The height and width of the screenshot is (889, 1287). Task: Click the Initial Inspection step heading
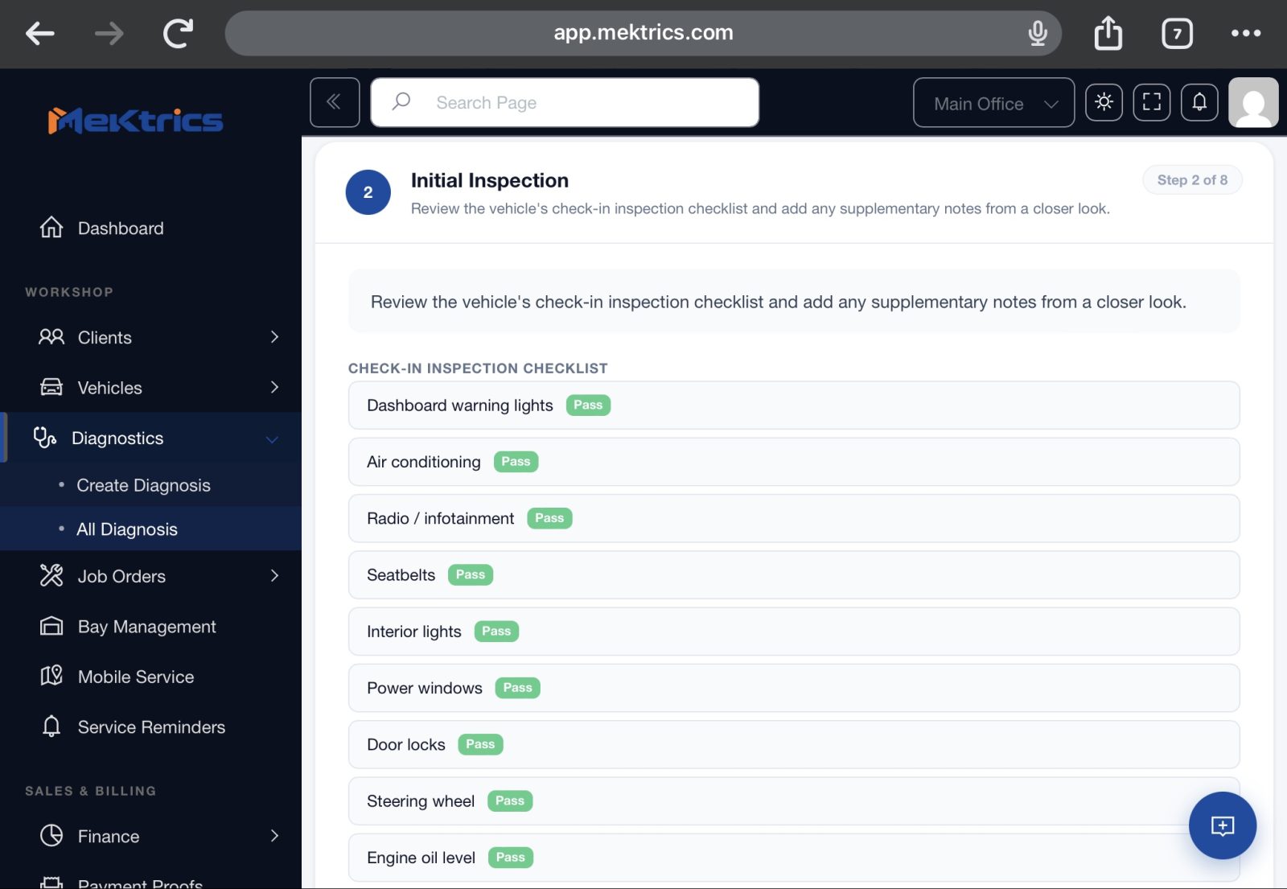[490, 180]
